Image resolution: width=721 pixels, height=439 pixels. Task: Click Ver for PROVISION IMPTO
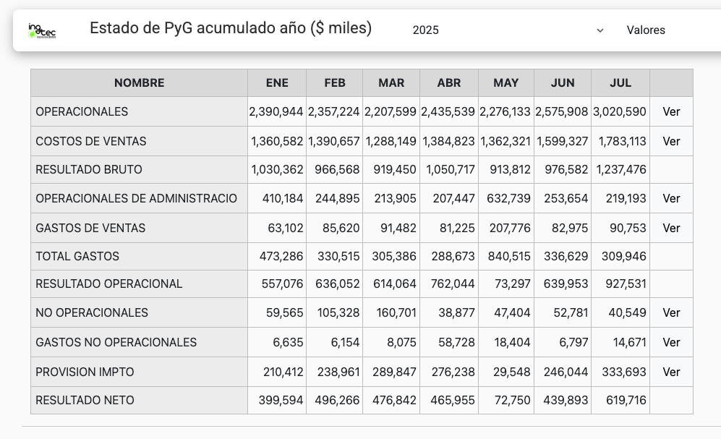(x=671, y=372)
